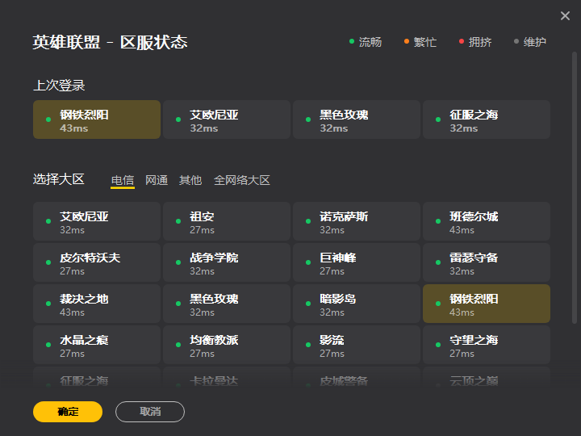Choose the 皮尔特沃夫 server

tap(97, 262)
